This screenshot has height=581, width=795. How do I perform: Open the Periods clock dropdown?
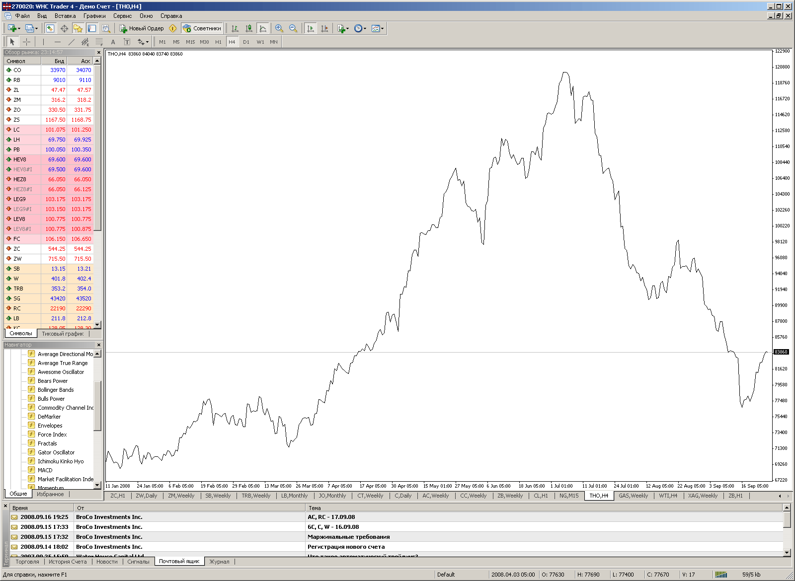tap(360, 28)
